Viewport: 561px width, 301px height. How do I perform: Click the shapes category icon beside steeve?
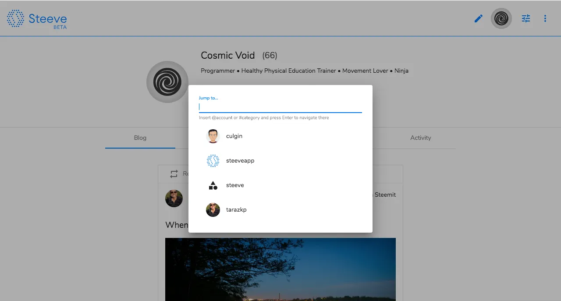[213, 185]
